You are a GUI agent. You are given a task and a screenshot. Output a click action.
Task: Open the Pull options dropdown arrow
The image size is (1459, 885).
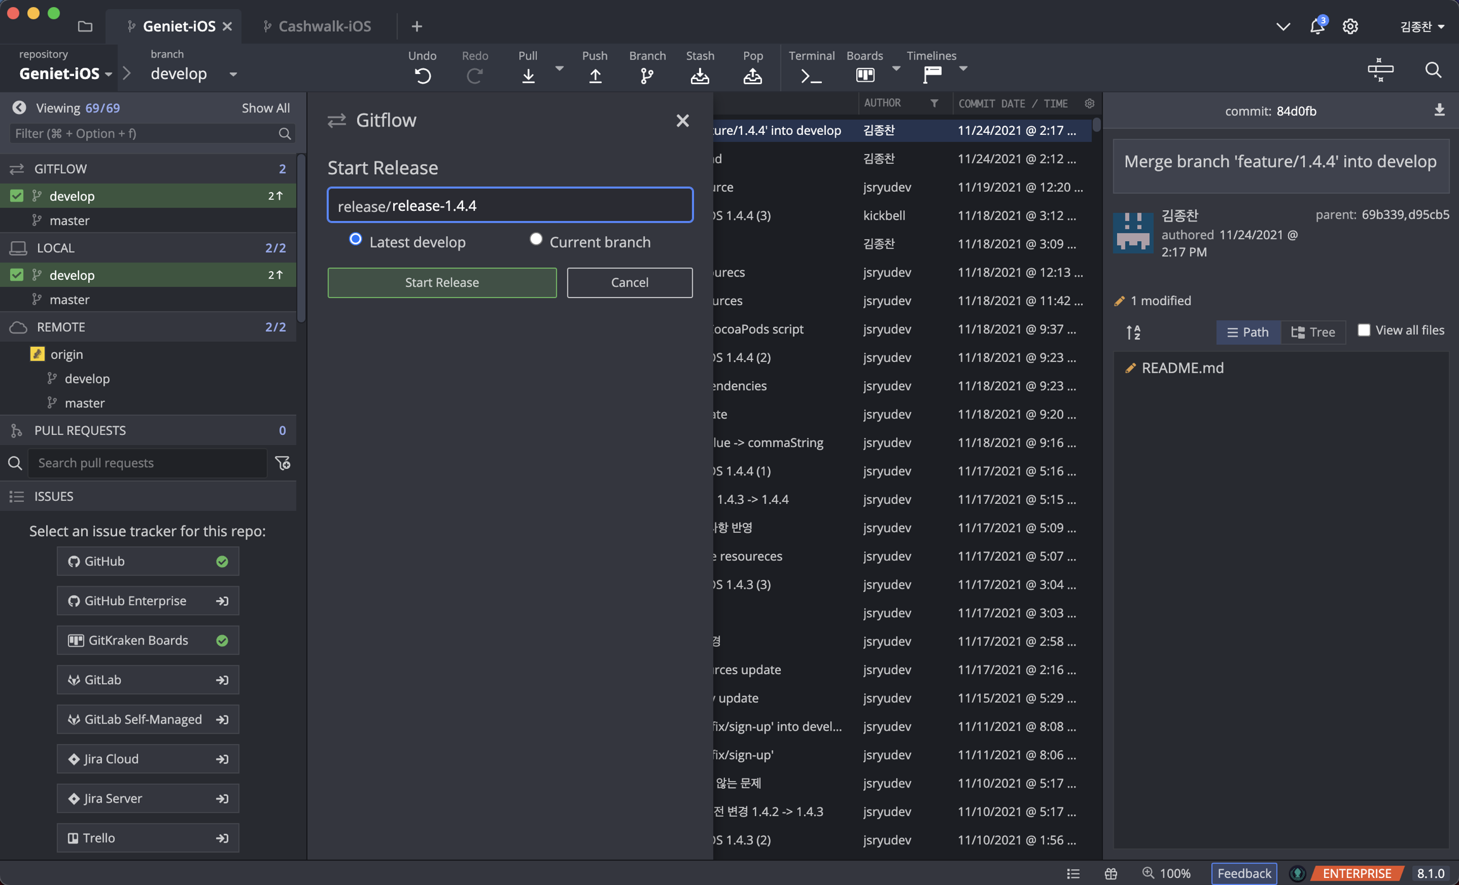pos(559,68)
